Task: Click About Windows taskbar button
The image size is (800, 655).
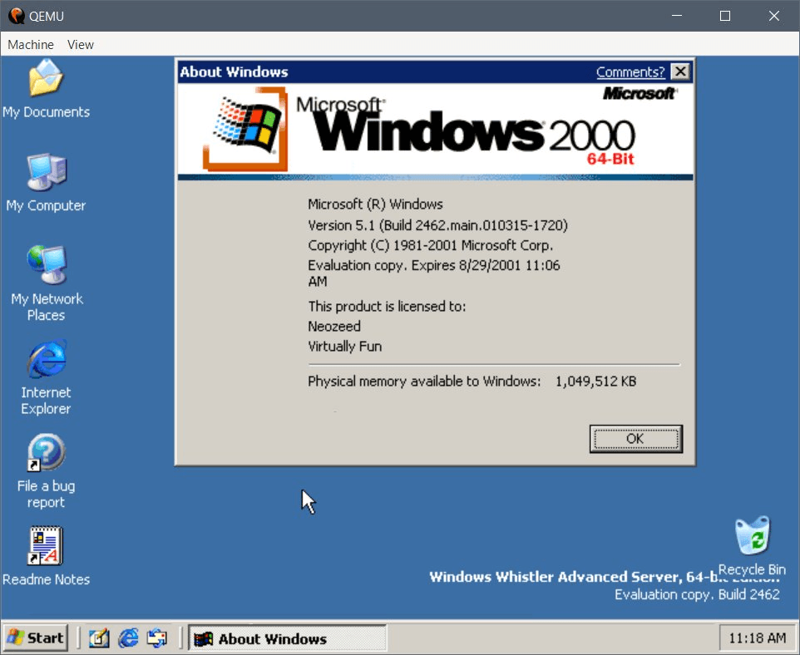Action: coord(288,638)
